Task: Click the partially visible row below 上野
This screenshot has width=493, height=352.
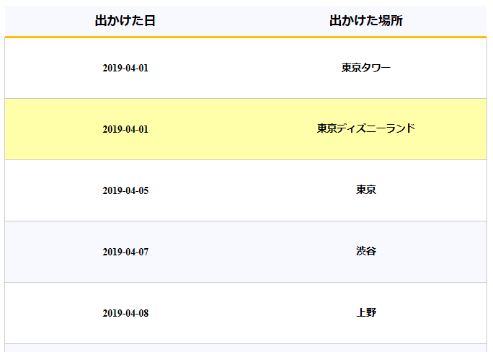Action: tap(246, 348)
